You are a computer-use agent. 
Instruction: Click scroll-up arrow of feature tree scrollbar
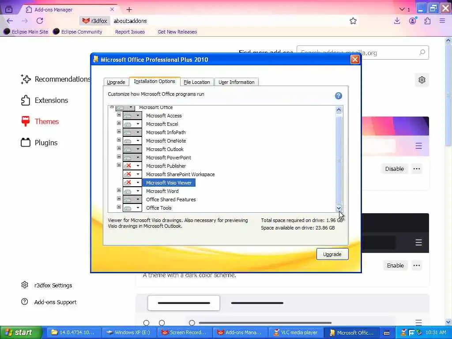[x=339, y=110]
